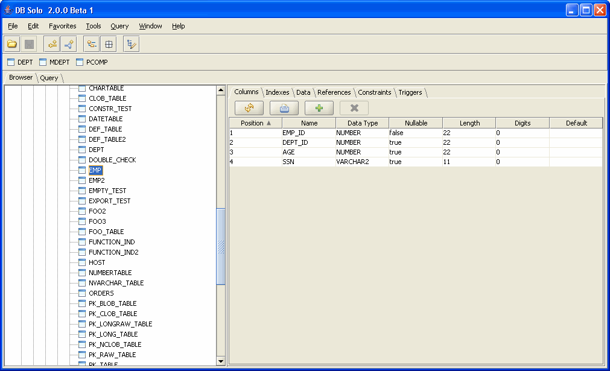The image size is (610, 371).
Task: Select the EMP table in the tree
Action: click(x=95, y=170)
